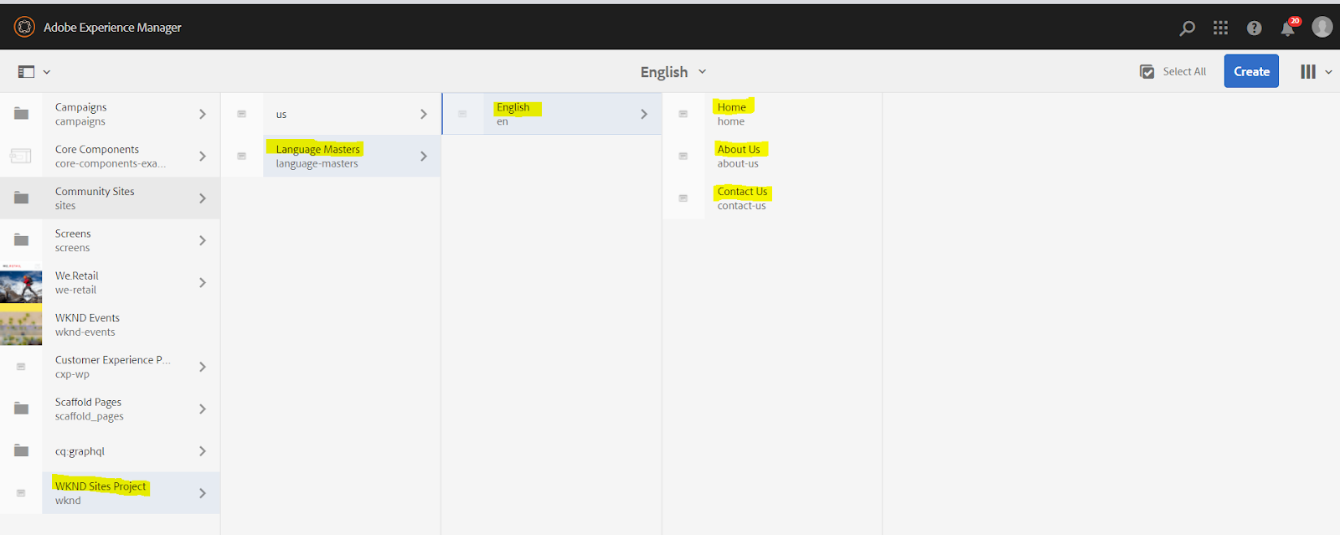
Task: Open the user profile avatar
Action: tap(1322, 27)
